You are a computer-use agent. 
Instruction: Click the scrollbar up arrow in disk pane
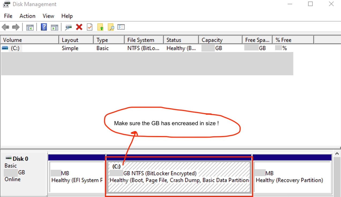tap(338, 154)
